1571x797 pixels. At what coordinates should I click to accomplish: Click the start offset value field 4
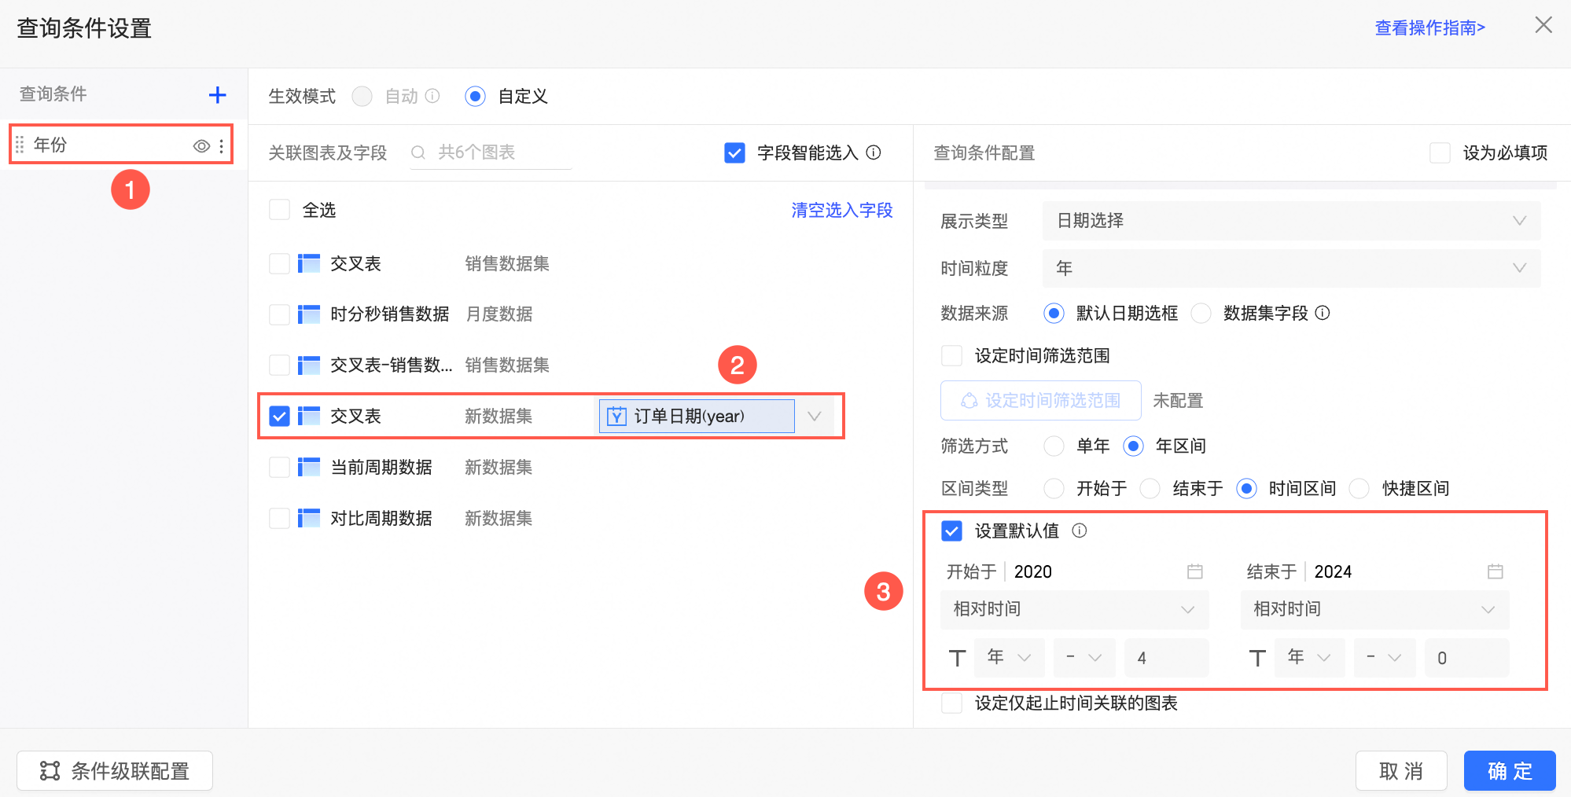point(1167,658)
